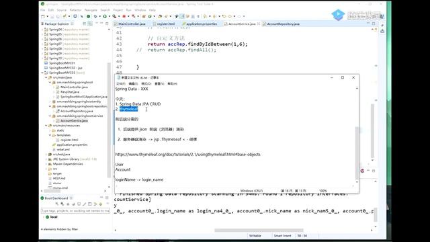Screen dimensions: 430x242
Task: Expand the Spring10 project node
Action: click(x=42, y=58)
